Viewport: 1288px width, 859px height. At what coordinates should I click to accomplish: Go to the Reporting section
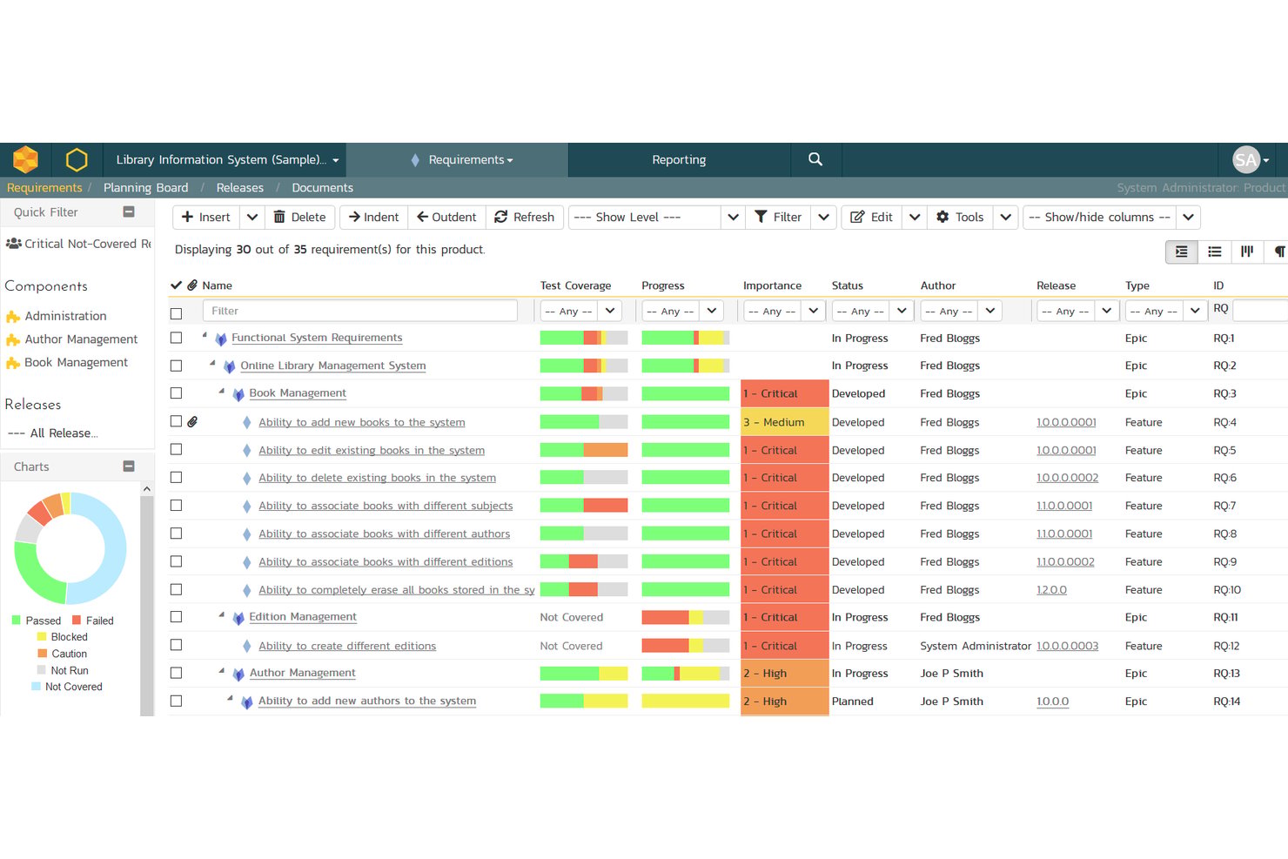679,159
